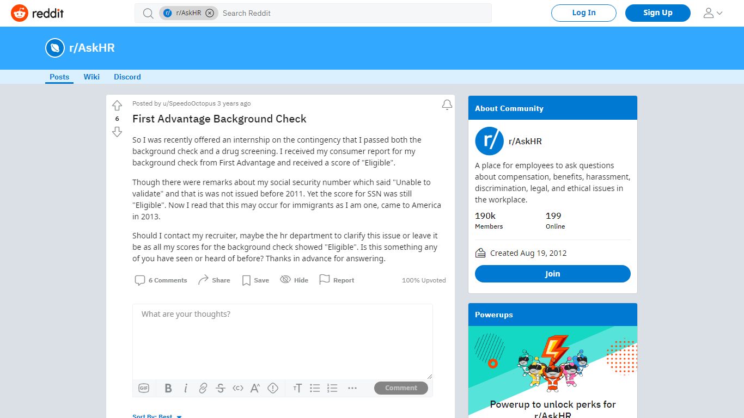Viewport: 744px width, 418px height.
Task: Switch to the Discord tab
Action: point(127,77)
